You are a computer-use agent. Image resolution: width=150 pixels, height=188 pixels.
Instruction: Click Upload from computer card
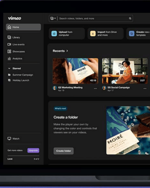point(67,33)
